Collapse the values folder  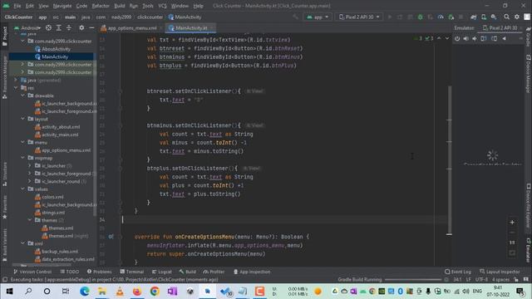(22, 189)
